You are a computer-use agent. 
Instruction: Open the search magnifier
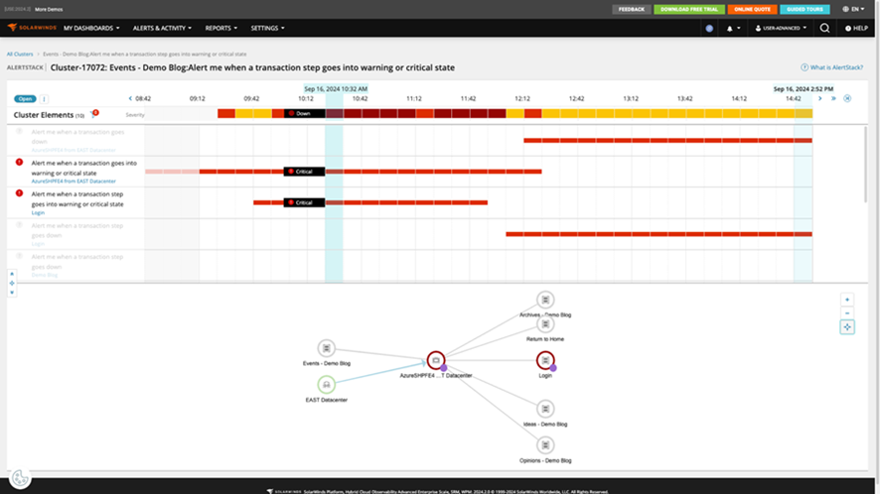point(824,28)
